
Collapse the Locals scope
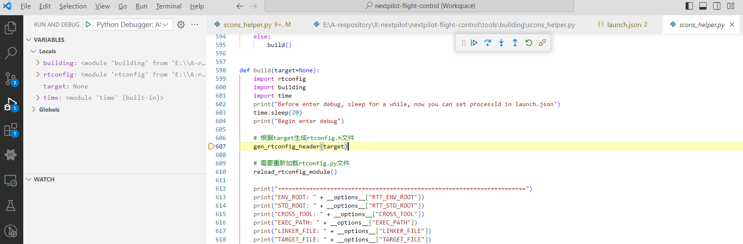click(33, 51)
